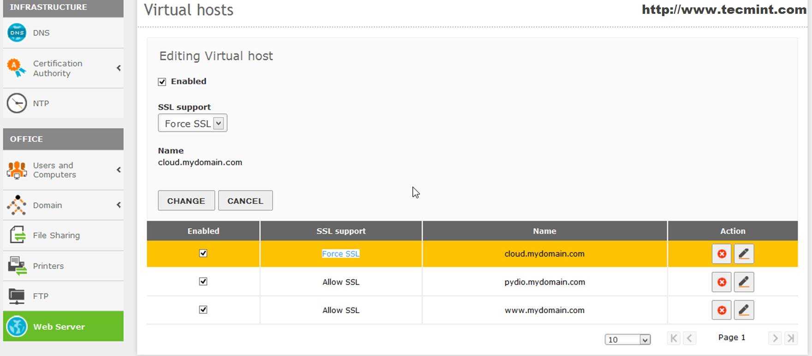Click the NTP clock icon
This screenshot has height=356, width=812.
(x=17, y=103)
